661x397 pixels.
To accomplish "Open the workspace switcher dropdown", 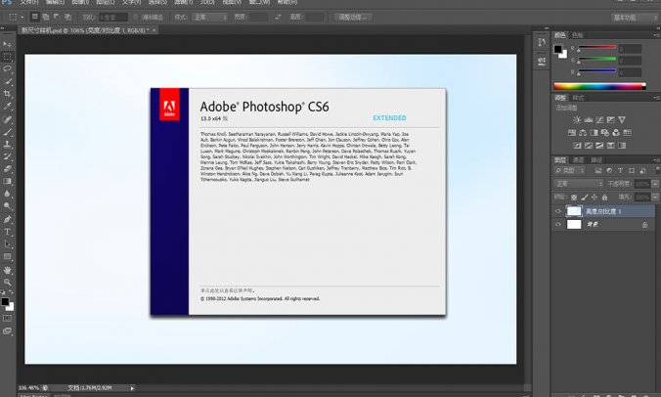I will [x=634, y=18].
